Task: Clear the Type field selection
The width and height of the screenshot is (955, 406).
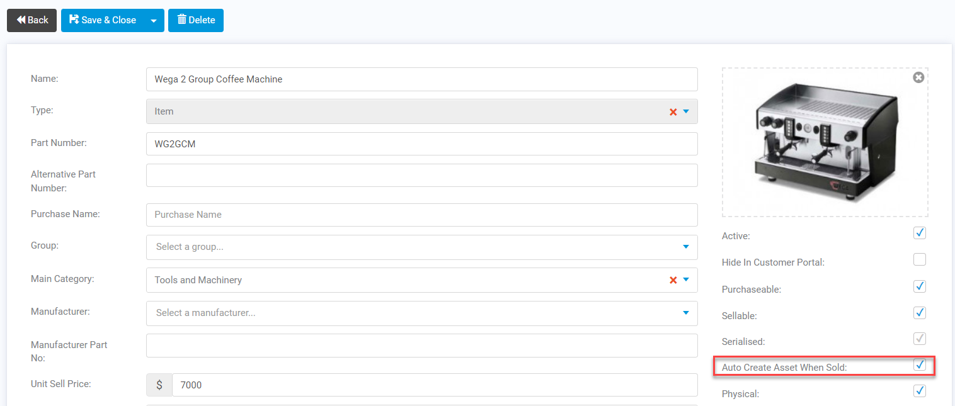Action: click(673, 111)
